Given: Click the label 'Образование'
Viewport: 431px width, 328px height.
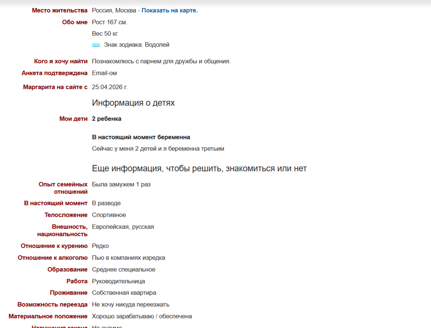Looking at the screenshot, I should pyautogui.click(x=67, y=269).
